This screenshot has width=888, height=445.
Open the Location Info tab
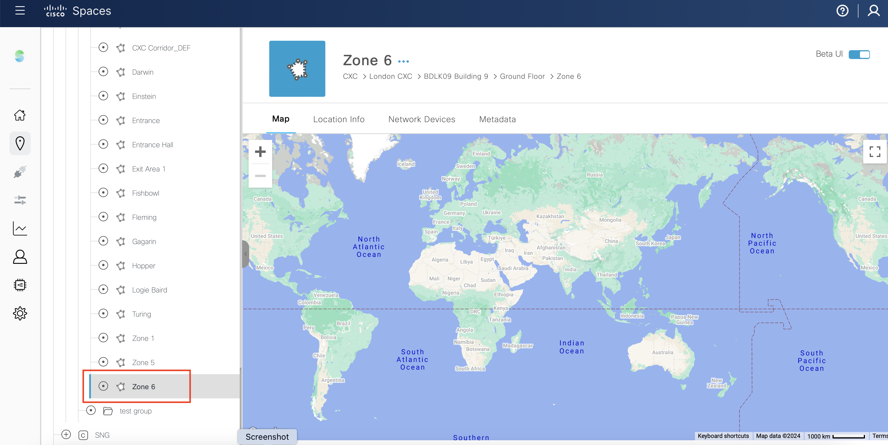tap(339, 119)
